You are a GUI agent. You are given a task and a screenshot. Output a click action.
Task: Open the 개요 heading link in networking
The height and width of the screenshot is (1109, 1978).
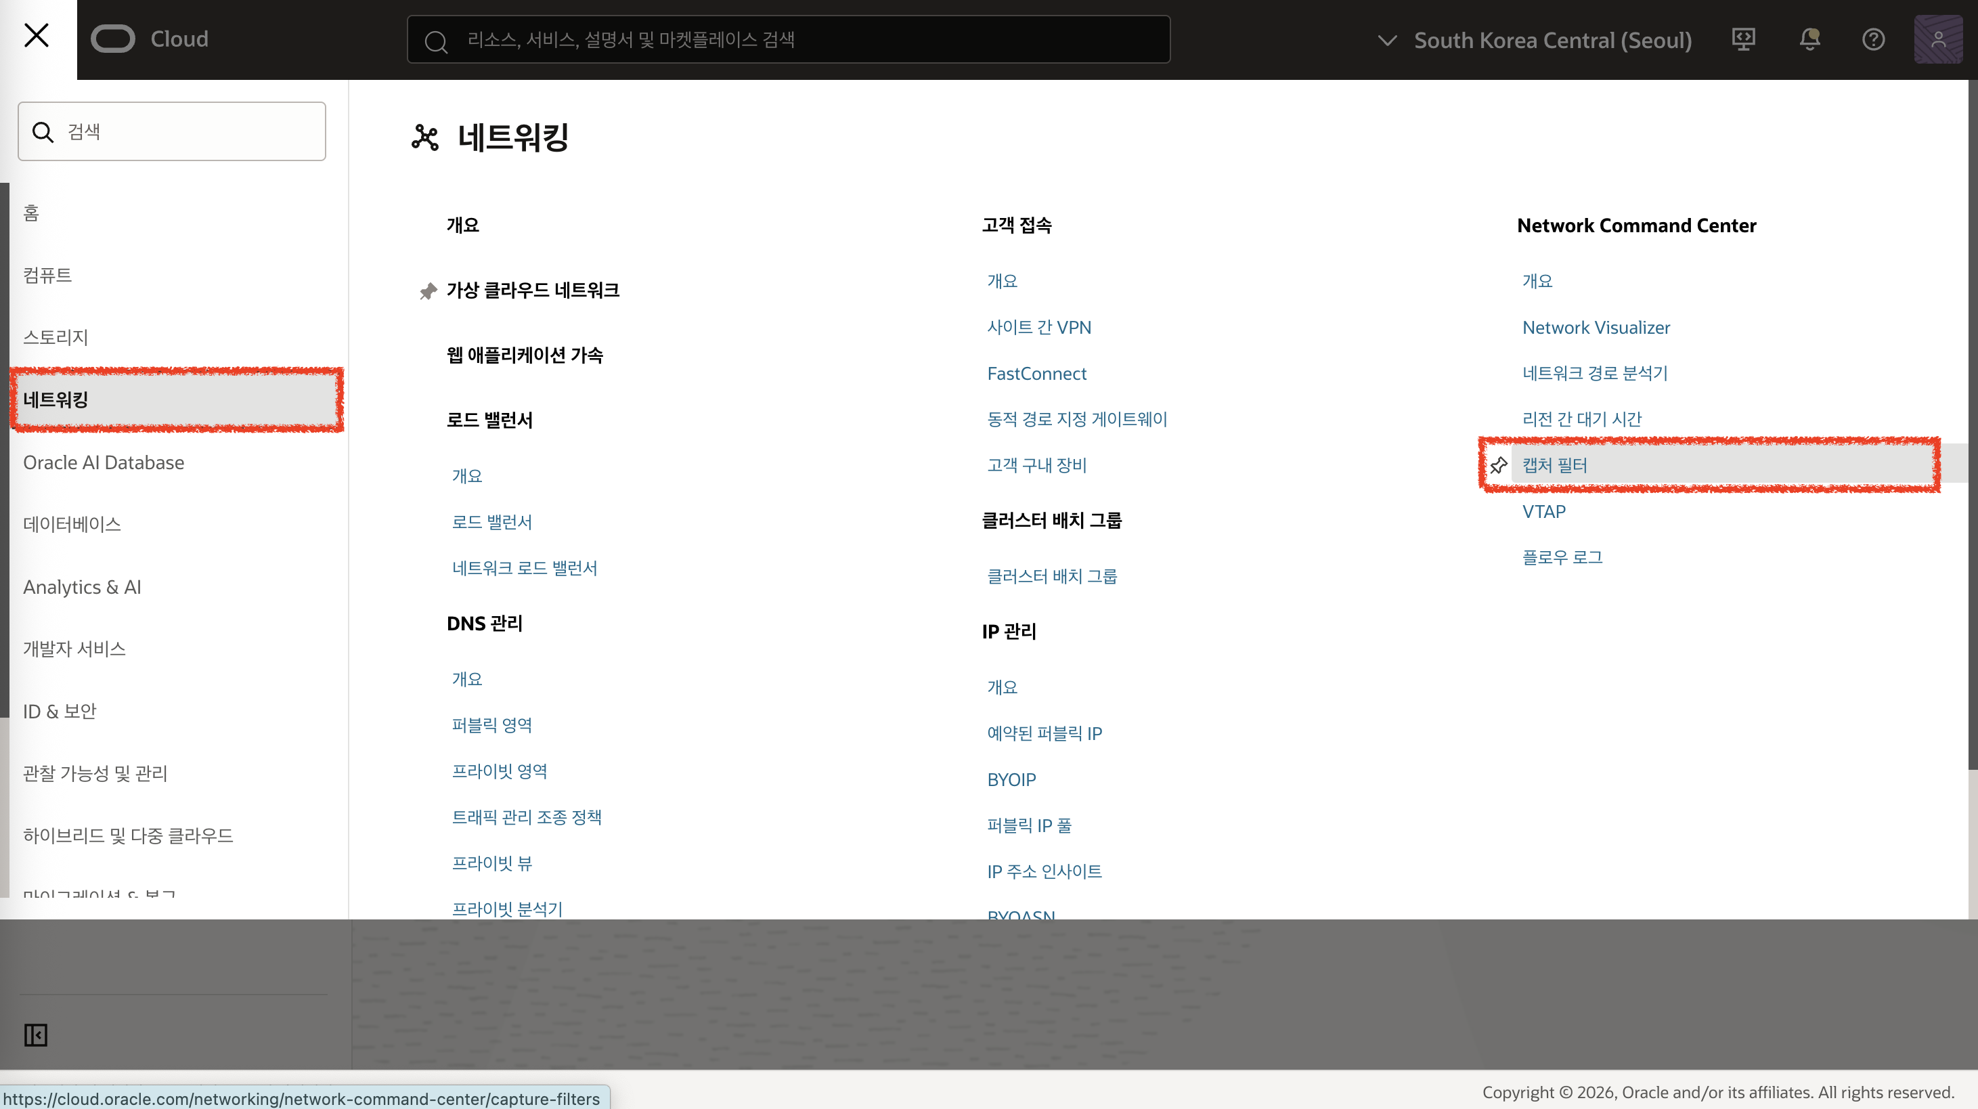[463, 225]
